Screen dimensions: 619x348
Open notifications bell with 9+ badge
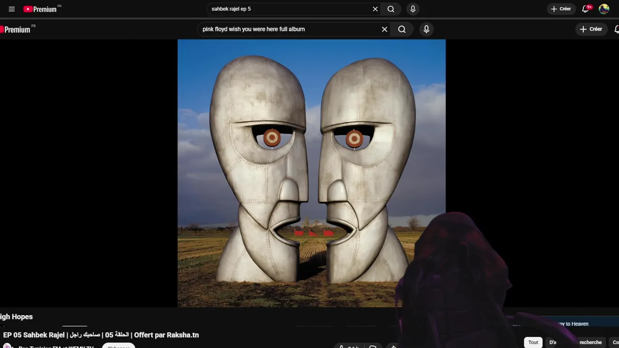(586, 9)
